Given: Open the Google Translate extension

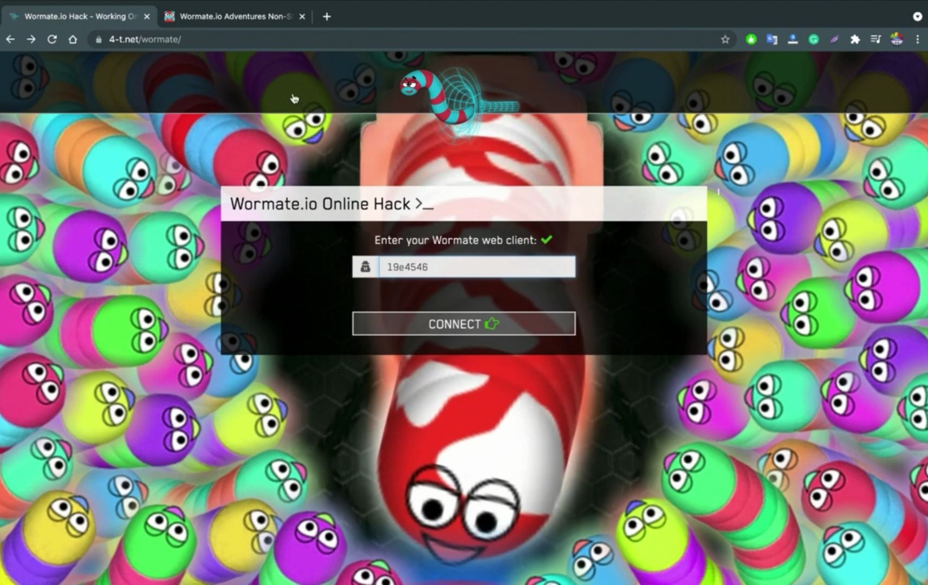Looking at the screenshot, I should 772,39.
